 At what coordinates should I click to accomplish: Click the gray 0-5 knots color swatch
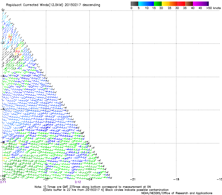point(134,4)
